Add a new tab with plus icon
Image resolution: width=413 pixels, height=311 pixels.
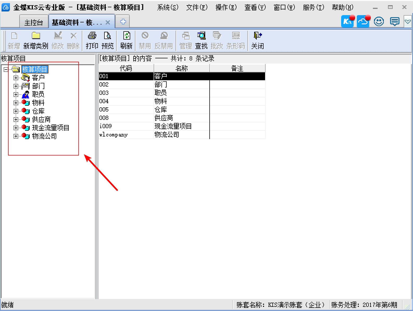tap(123, 22)
